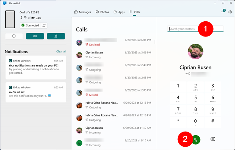Click the Connected status button

30,25
